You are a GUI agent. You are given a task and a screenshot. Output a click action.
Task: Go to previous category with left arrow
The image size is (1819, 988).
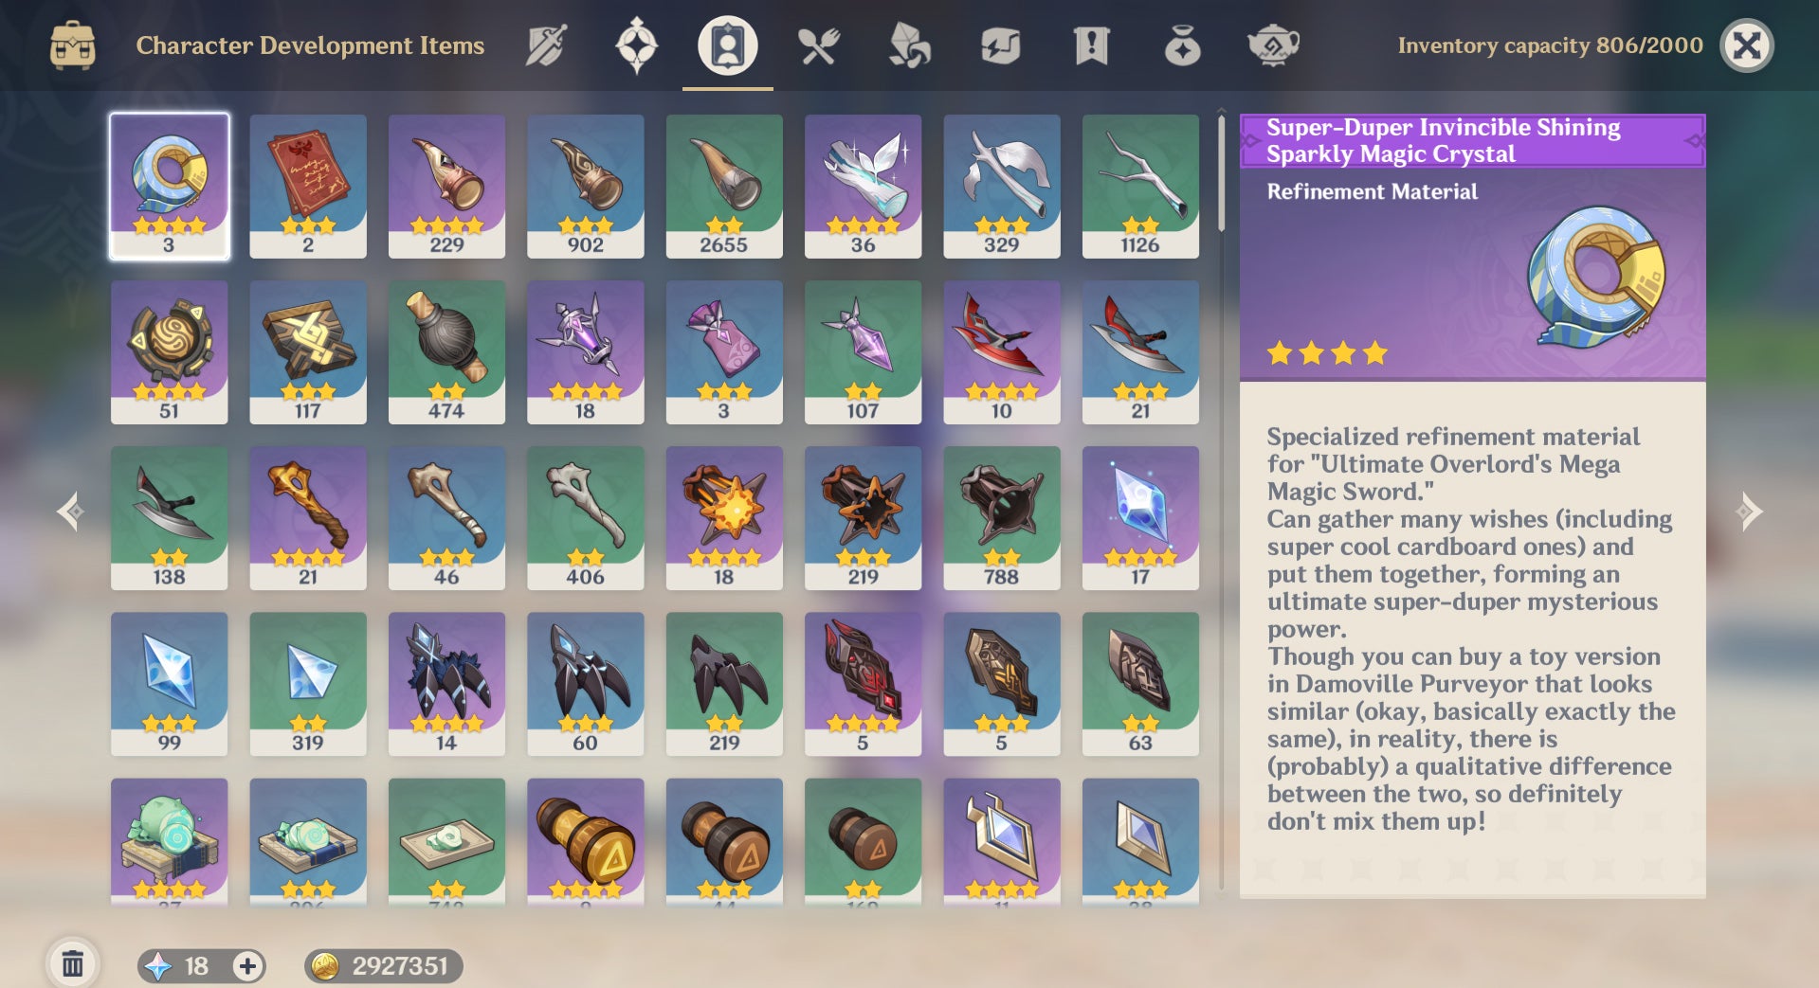tap(71, 512)
